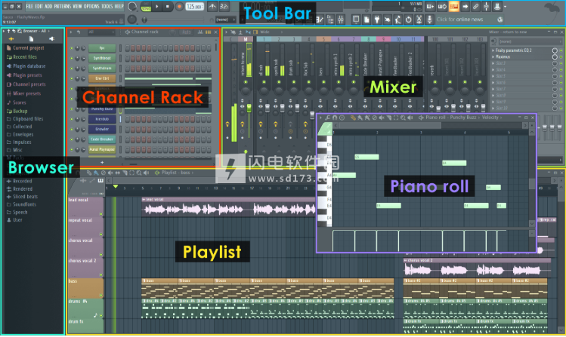Click the 'Click for online news' panel
This screenshot has width=566, height=337.
coord(469,20)
